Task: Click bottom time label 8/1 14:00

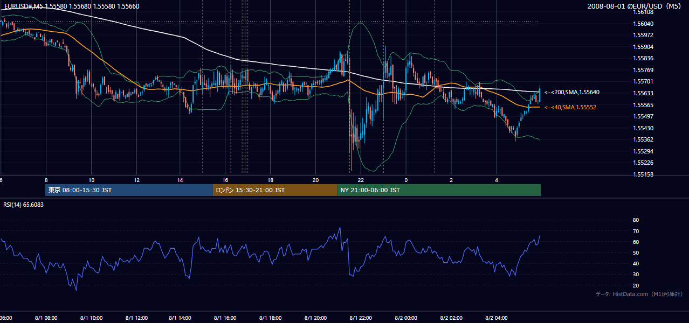Action: click(x=181, y=318)
